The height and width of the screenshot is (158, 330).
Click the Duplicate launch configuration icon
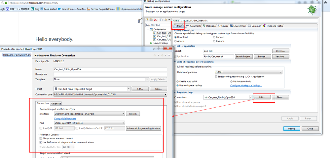151,20
